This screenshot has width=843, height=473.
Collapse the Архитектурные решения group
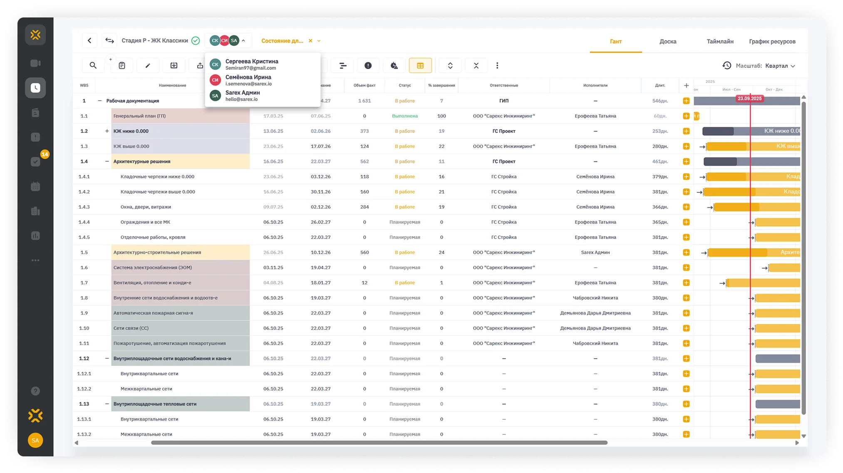pos(107,161)
